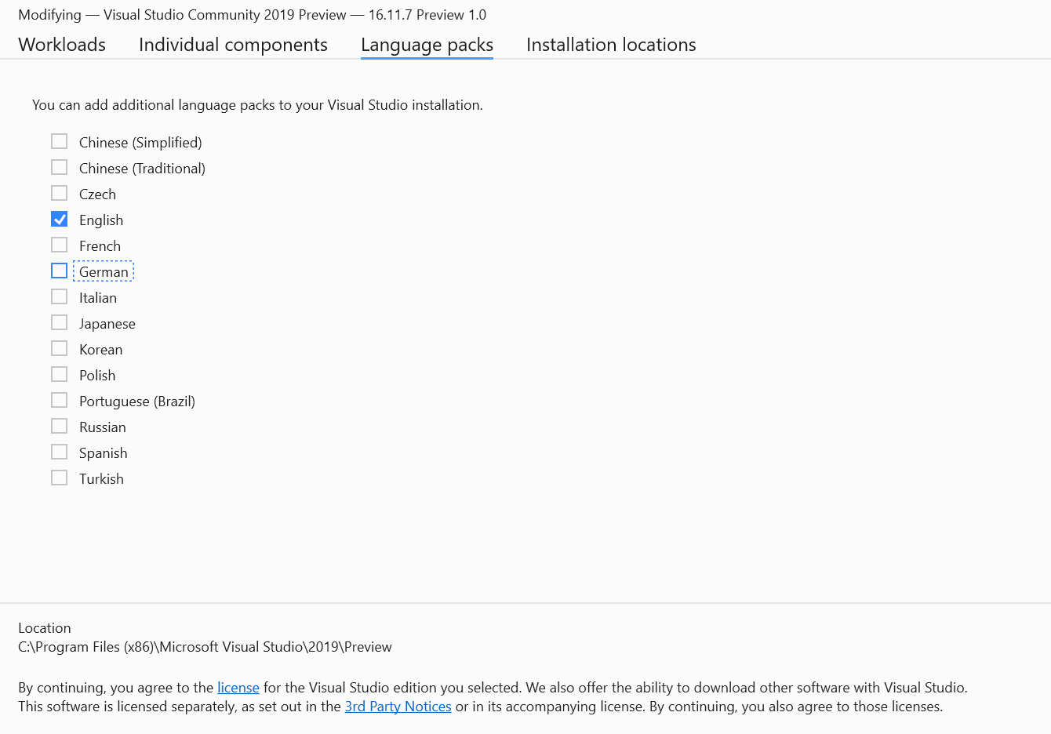Select the Language packs tab
Screen dimensions: 1051x734
click(x=427, y=45)
